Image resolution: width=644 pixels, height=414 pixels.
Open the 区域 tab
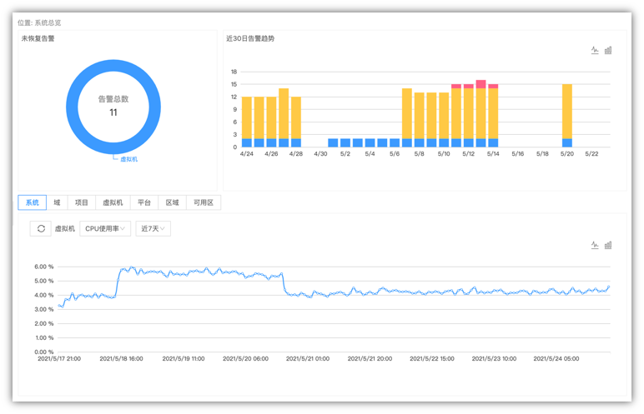pyautogui.click(x=172, y=202)
